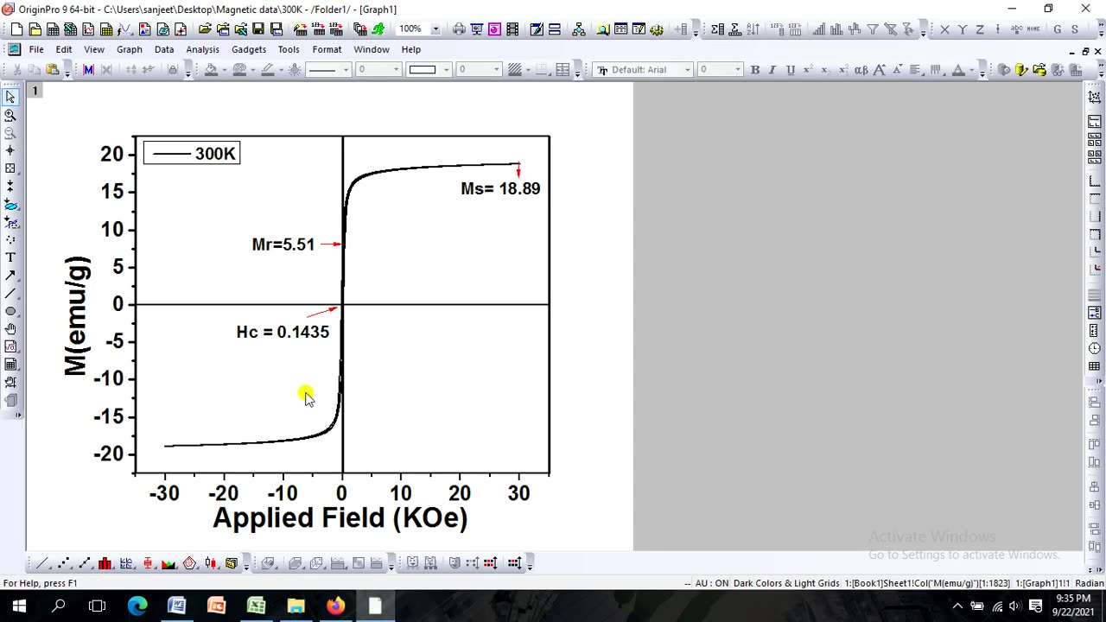Click the Windows Start button
Viewport: 1106px width, 622px height.
(x=19, y=606)
